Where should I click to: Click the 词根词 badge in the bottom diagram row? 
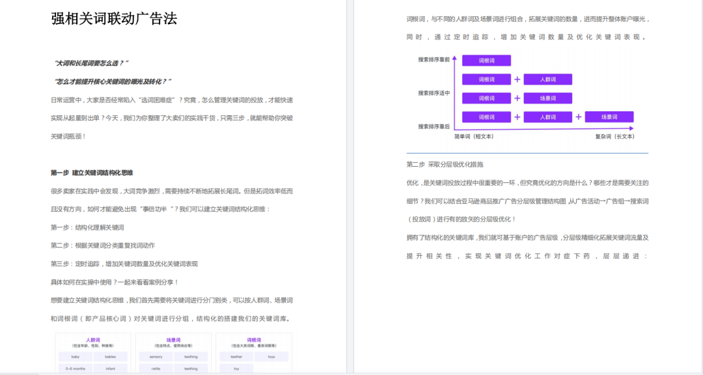486,117
